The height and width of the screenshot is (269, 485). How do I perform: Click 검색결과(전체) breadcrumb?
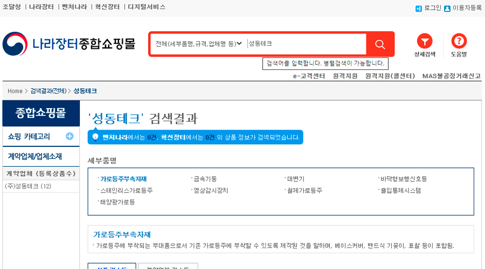coord(48,91)
